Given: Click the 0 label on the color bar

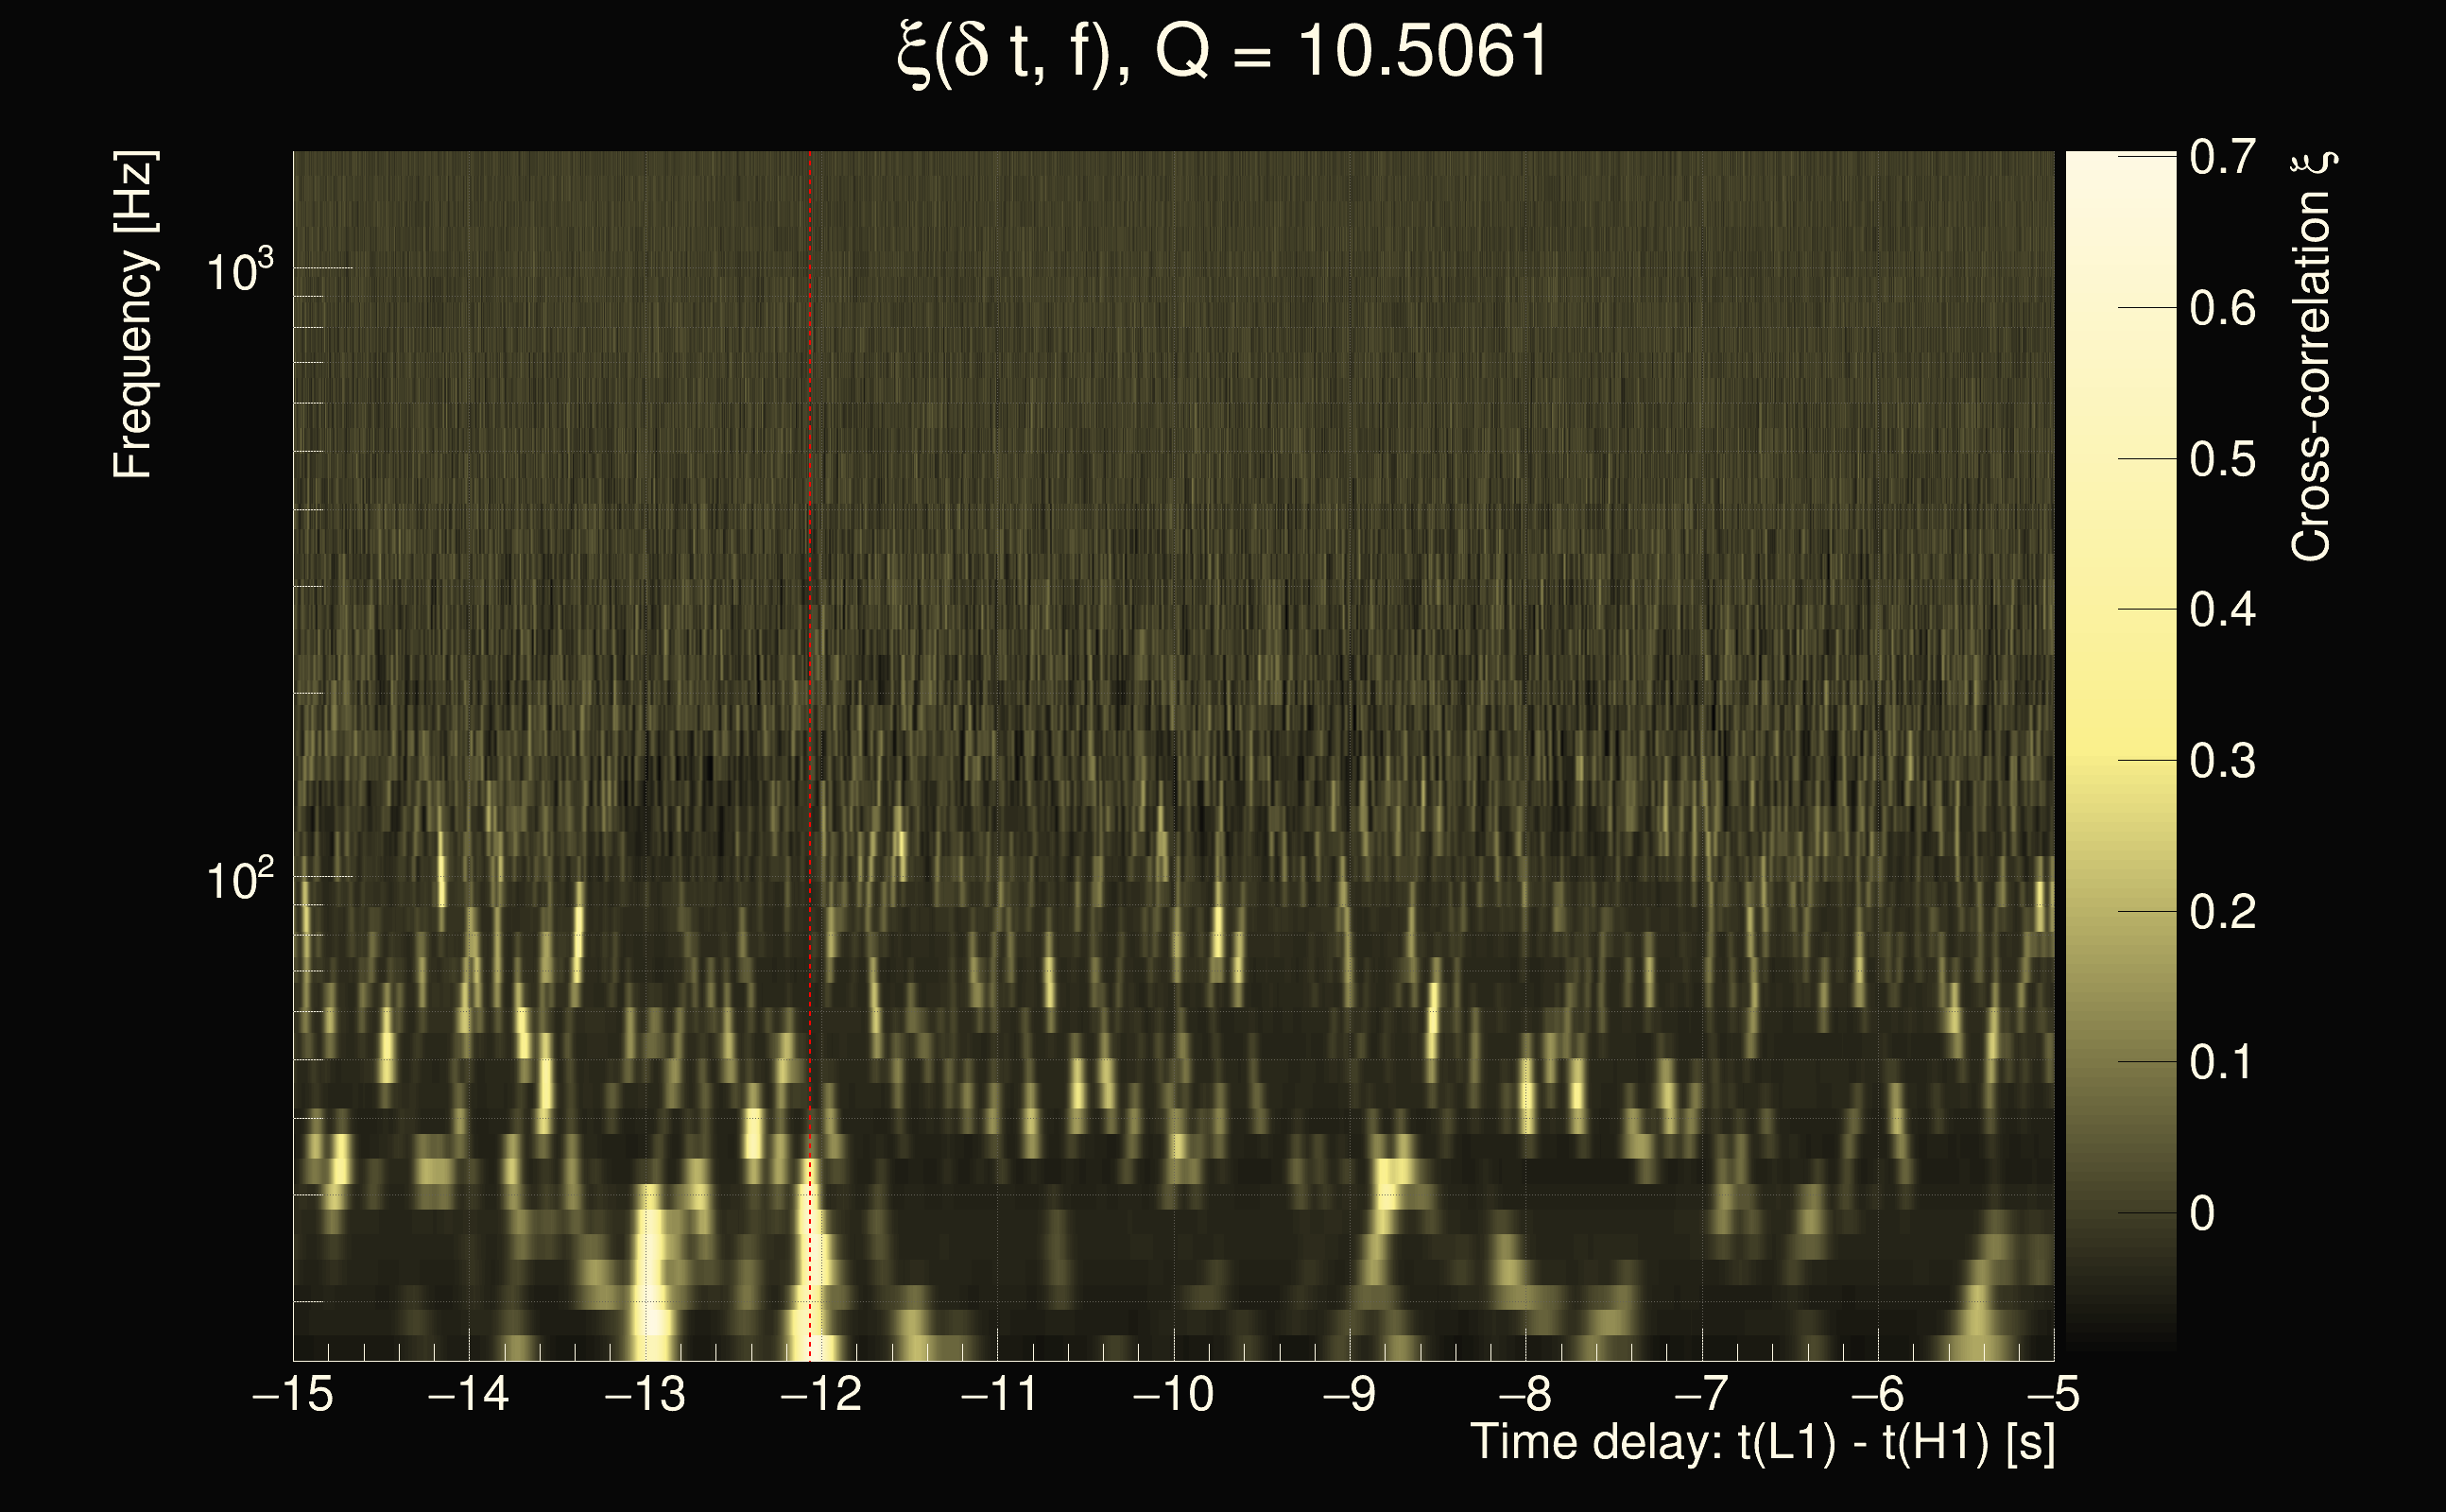Looking at the screenshot, I should click(2202, 1214).
